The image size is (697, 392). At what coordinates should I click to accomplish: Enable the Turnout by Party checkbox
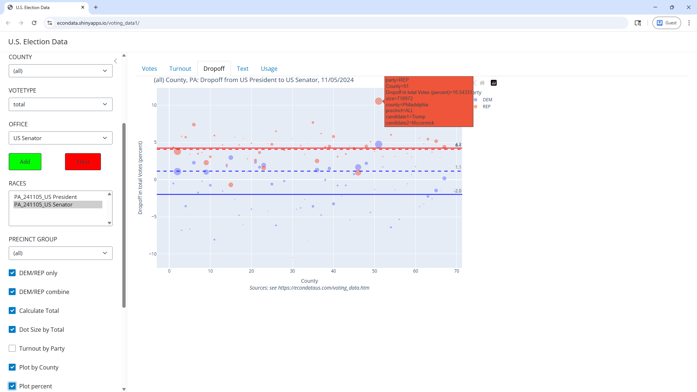pyautogui.click(x=12, y=348)
